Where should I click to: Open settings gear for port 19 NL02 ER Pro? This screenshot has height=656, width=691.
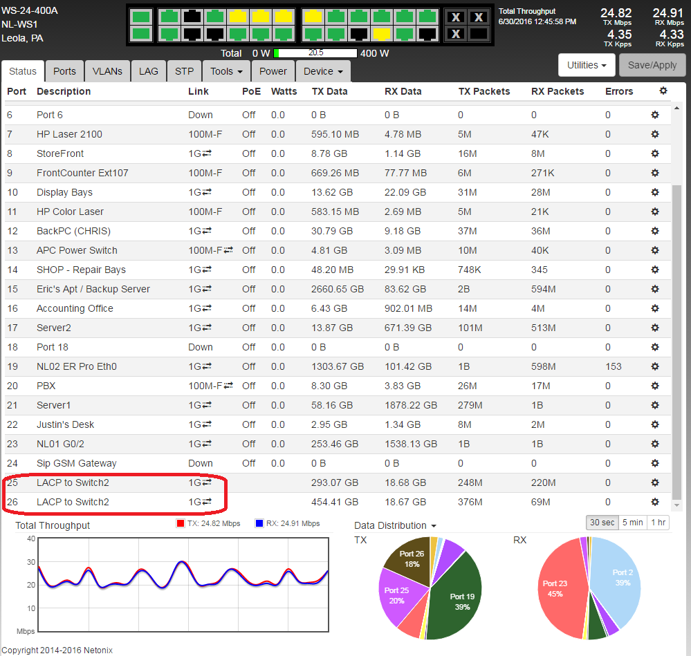point(654,366)
